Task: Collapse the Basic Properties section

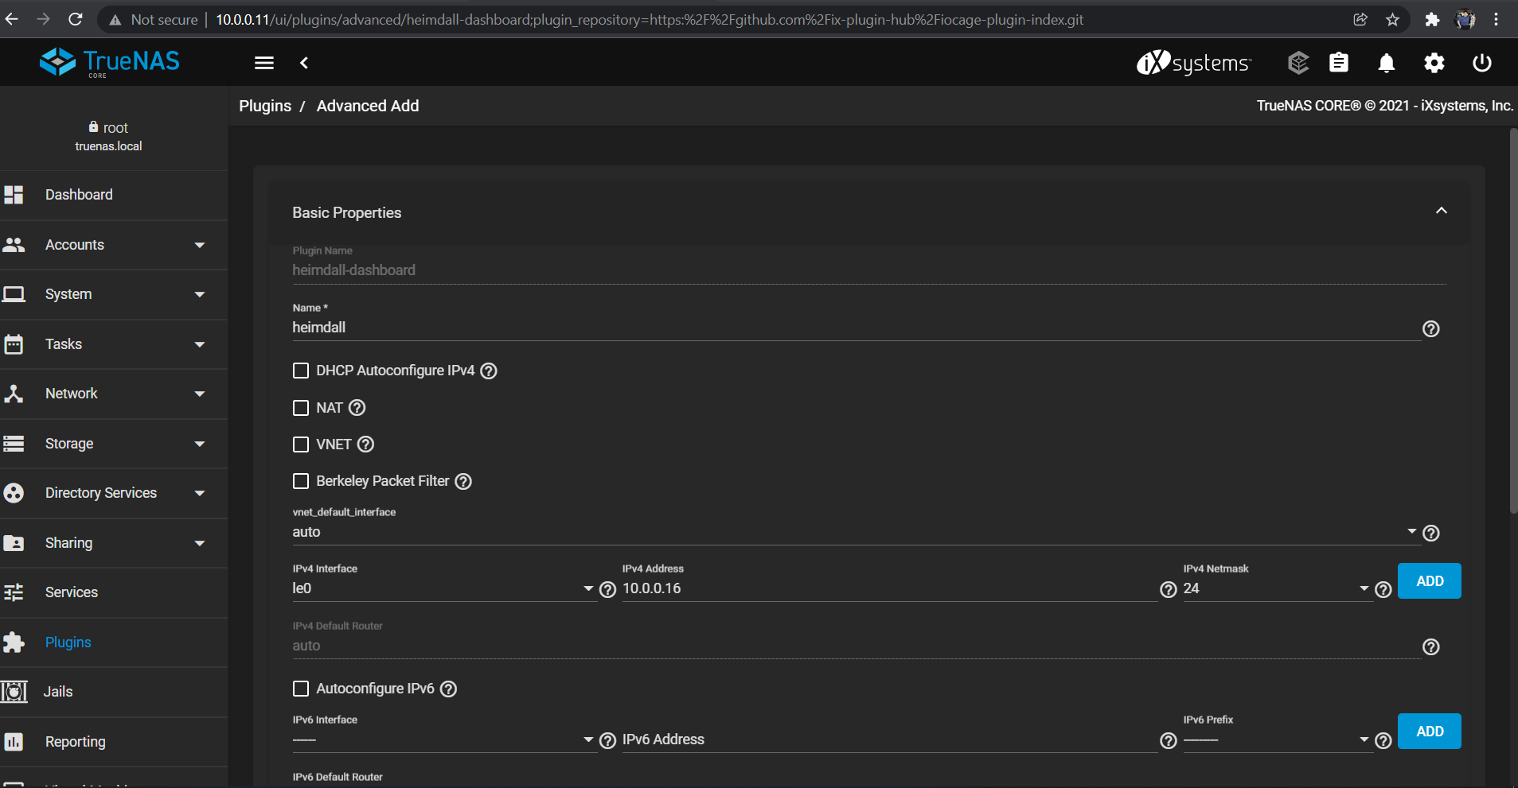Action: click(1441, 211)
